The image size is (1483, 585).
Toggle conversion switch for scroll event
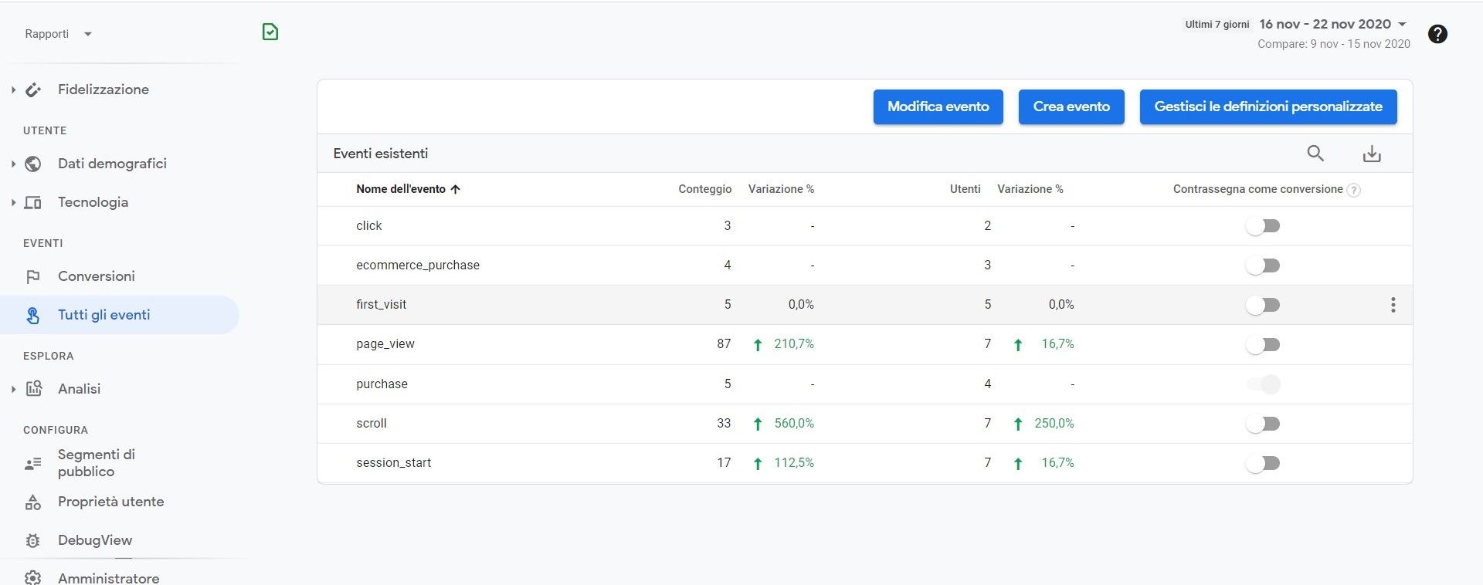tap(1263, 424)
